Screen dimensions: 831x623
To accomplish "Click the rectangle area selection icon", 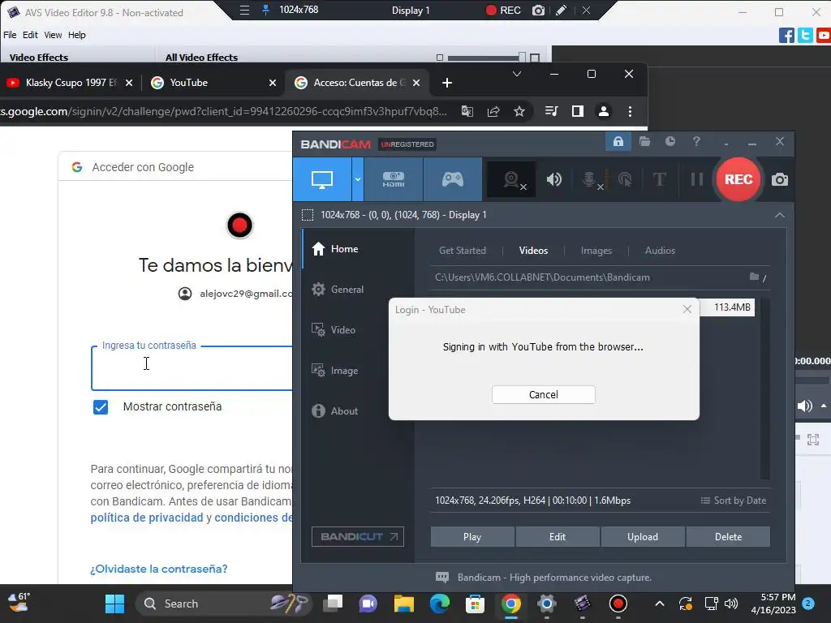I will pyautogui.click(x=308, y=215).
